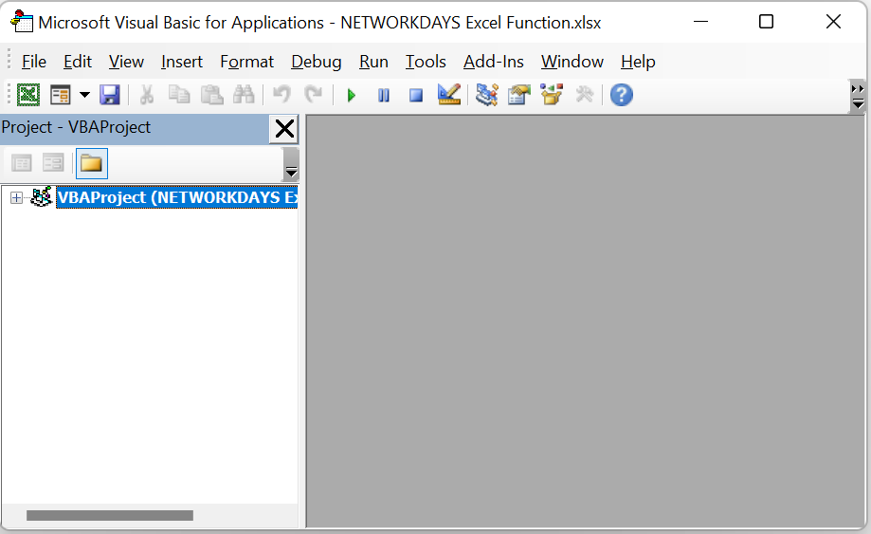Click the Undo arrow icon
The width and height of the screenshot is (871, 534).
(282, 95)
